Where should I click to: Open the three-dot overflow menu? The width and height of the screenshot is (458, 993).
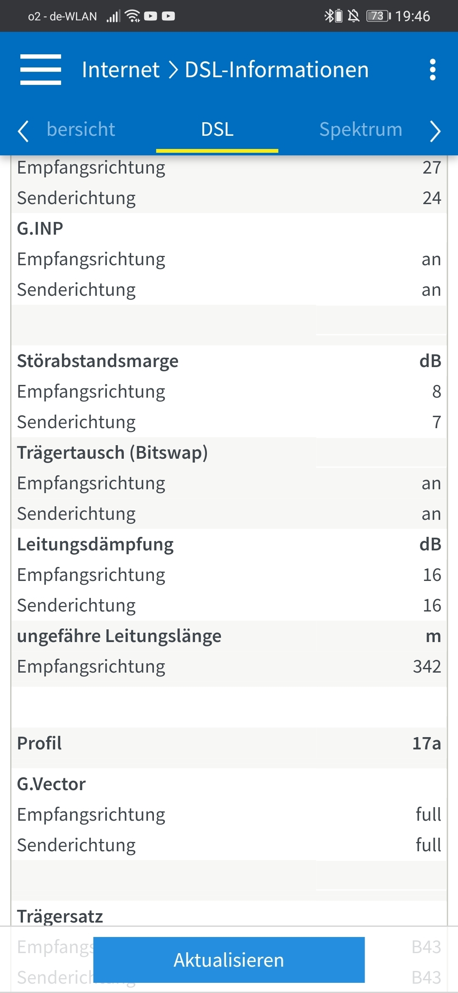pyautogui.click(x=432, y=70)
